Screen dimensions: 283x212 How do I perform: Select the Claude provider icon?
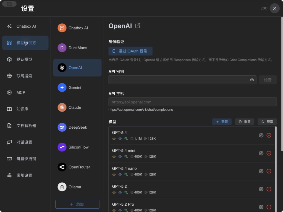tap(62, 107)
